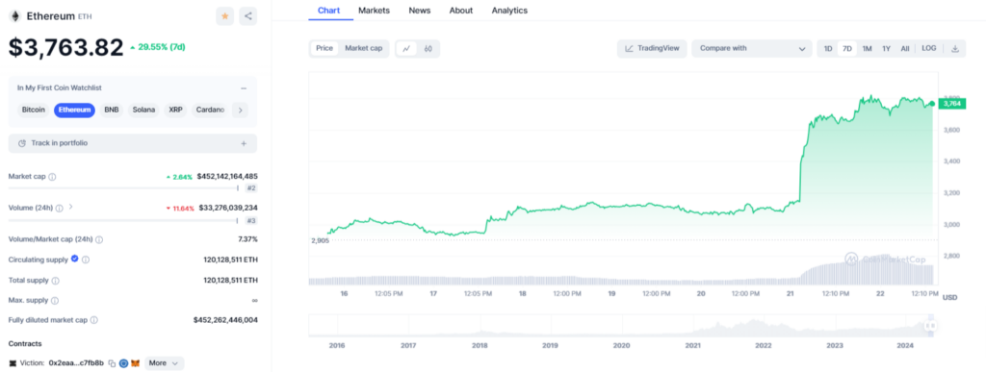Open the Markets tab
986x372 pixels.
click(x=375, y=11)
